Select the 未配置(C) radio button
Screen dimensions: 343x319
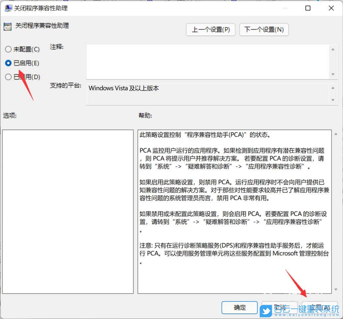pos(8,49)
